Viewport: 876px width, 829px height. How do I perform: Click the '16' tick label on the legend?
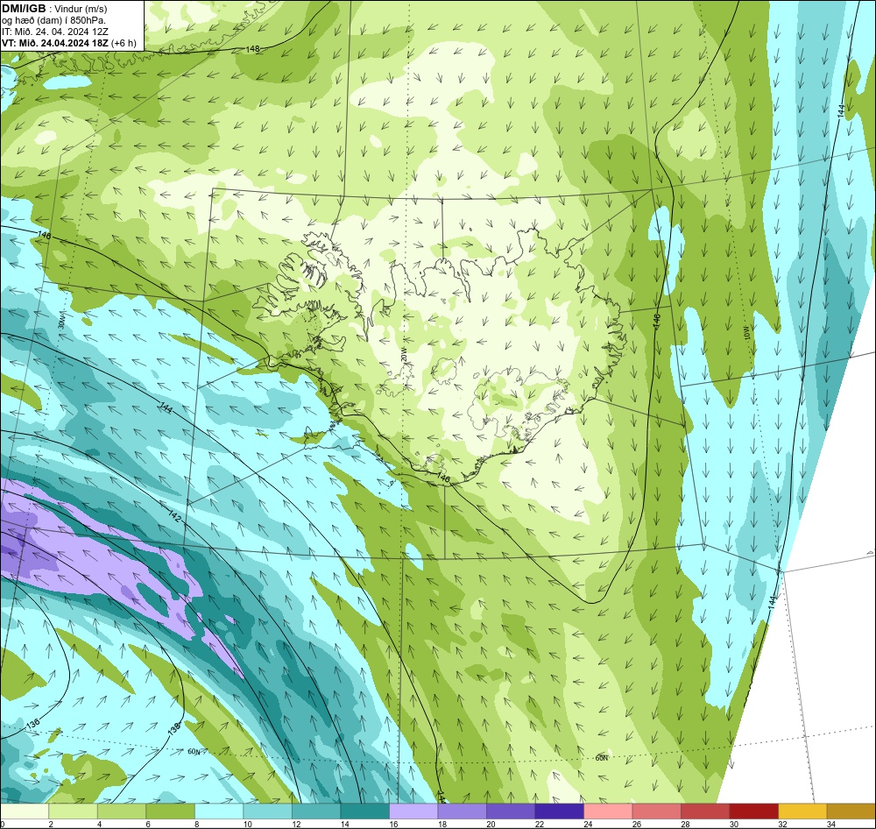tap(394, 824)
